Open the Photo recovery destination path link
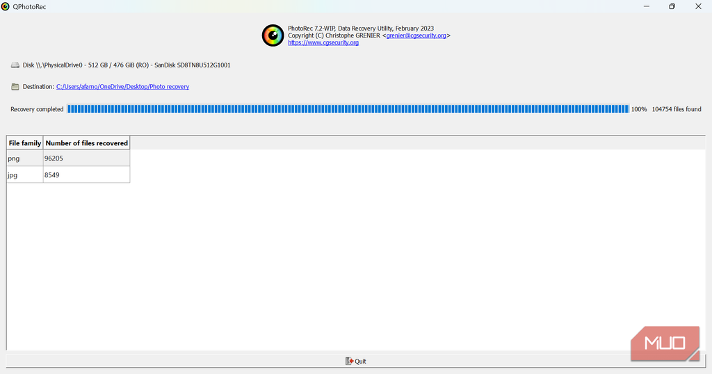Viewport: 712px width, 374px height. tap(122, 87)
